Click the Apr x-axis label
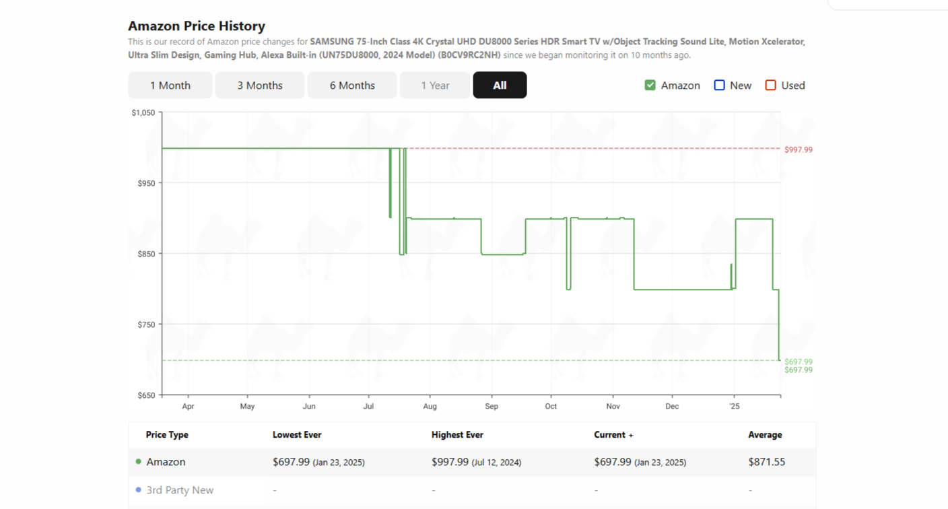 click(188, 407)
